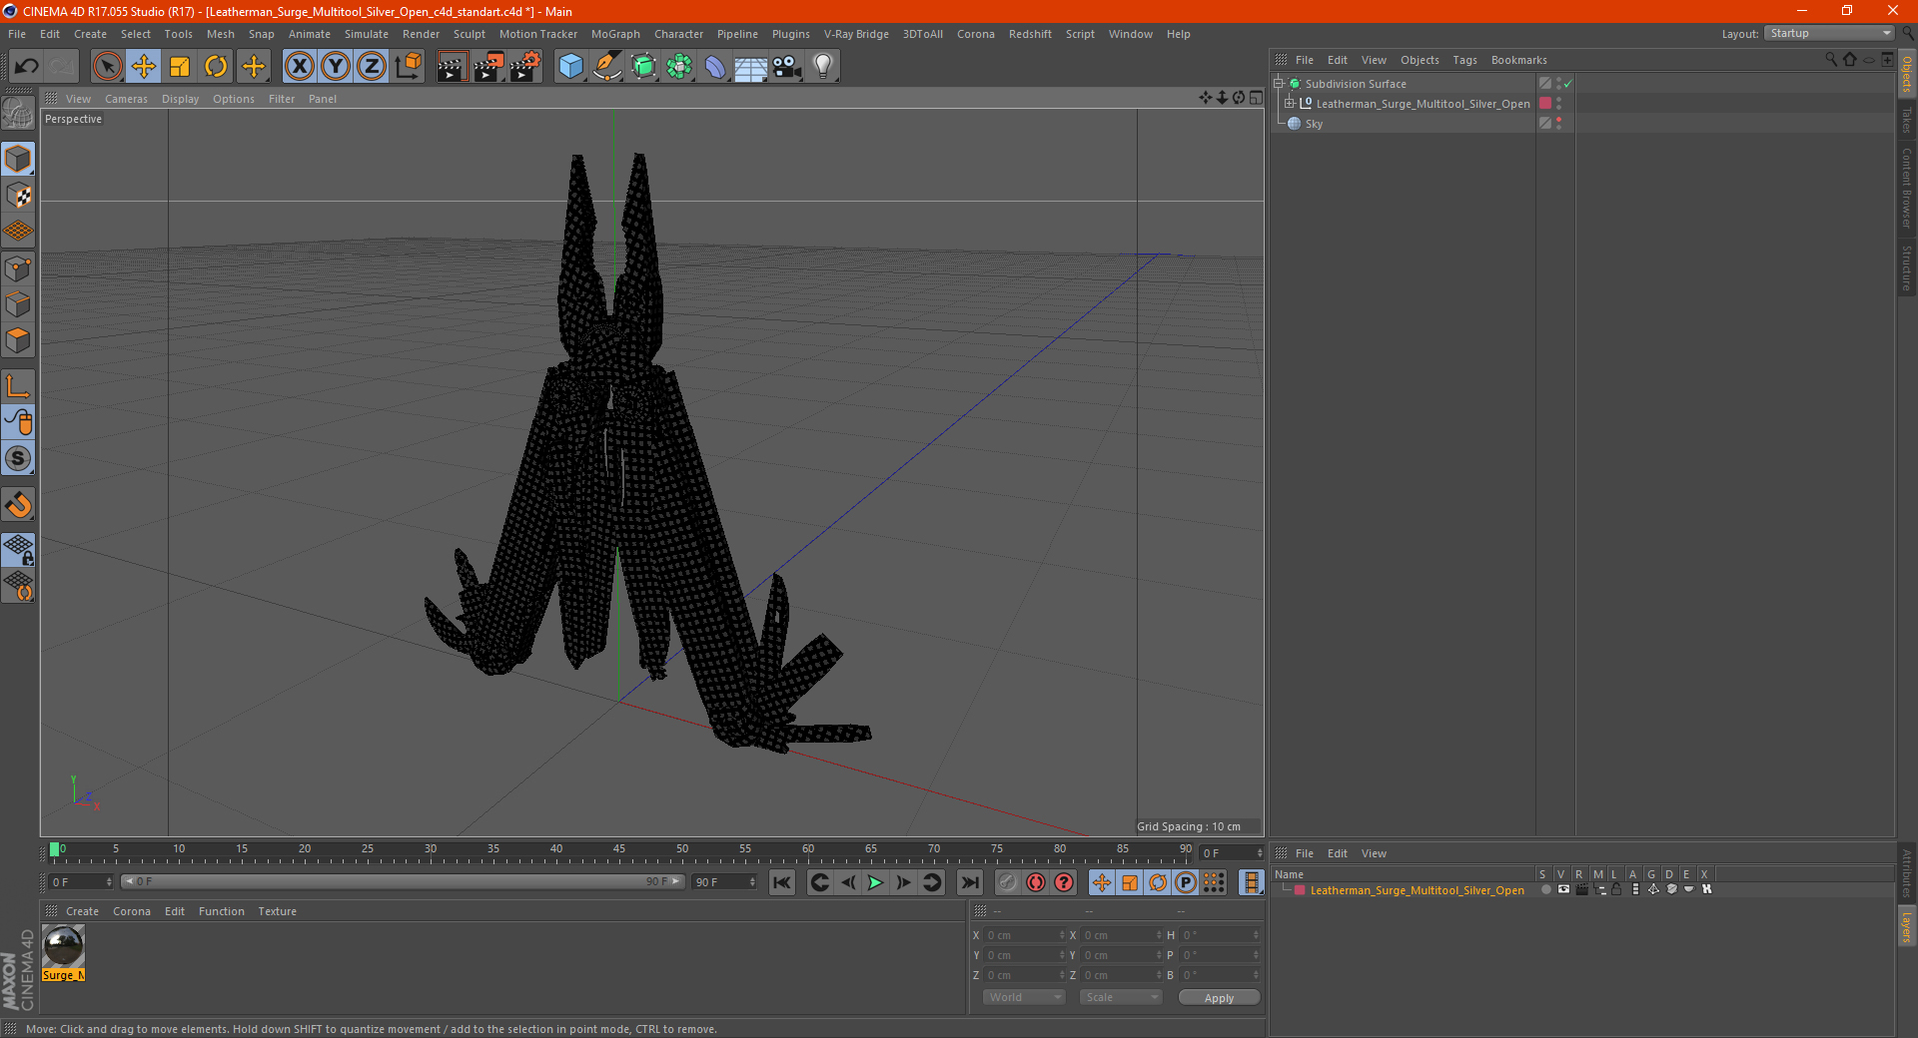Open the World coordinate dropdown
The width and height of the screenshot is (1918, 1038).
coord(1024,997)
